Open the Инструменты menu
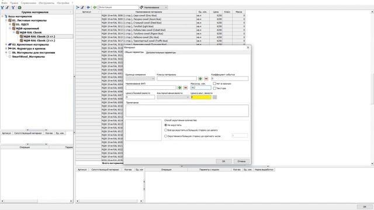Screen dimensions: 374x210 (x=47, y=3)
